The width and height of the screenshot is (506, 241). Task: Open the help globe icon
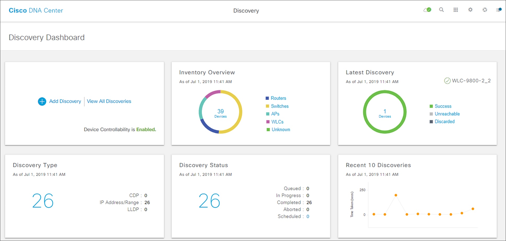[x=485, y=10]
